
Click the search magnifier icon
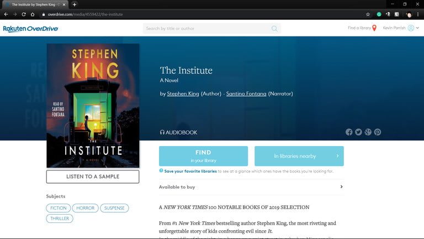pos(274,28)
